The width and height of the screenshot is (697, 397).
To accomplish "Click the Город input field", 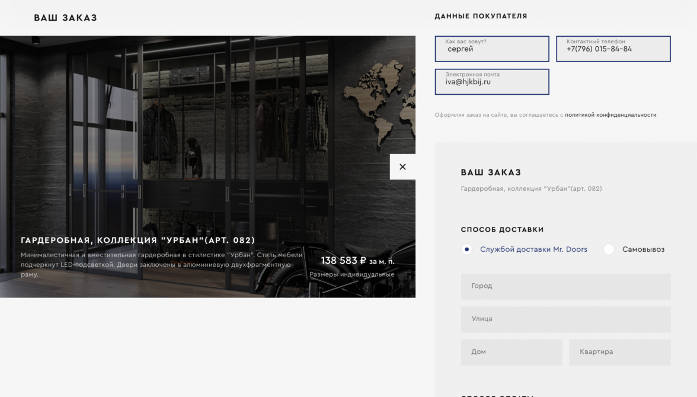I will point(565,286).
